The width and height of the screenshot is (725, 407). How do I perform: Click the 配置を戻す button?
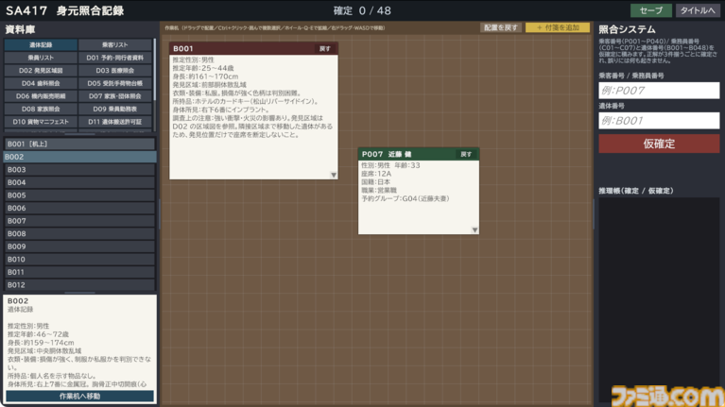[501, 27]
